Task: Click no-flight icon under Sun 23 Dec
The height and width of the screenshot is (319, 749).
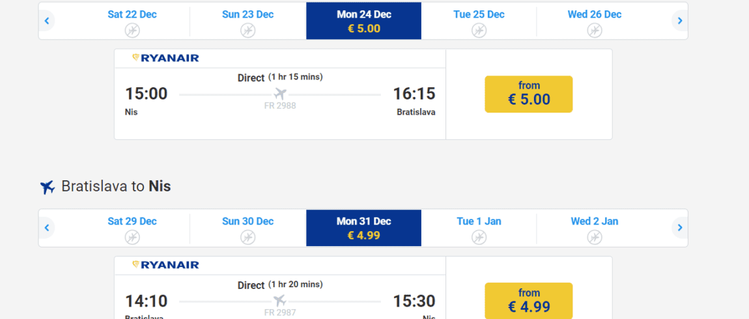Action: [x=248, y=31]
